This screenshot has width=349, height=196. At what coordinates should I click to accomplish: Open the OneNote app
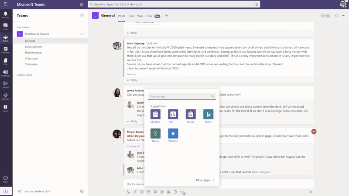click(x=6, y=73)
